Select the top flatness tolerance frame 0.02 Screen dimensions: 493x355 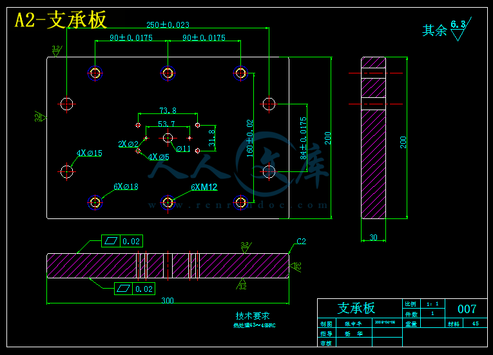click(x=122, y=241)
